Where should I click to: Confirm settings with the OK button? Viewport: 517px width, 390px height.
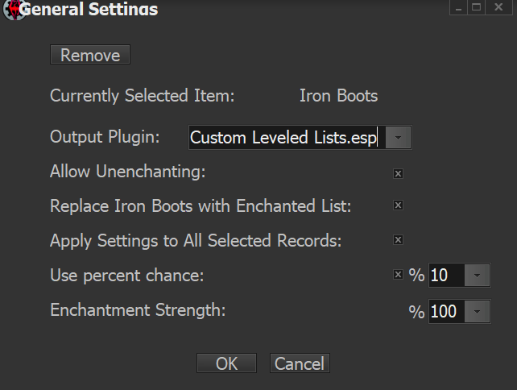[x=226, y=363]
